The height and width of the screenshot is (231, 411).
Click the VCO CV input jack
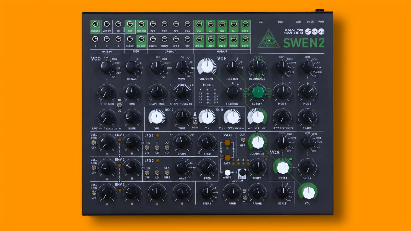[107, 24]
